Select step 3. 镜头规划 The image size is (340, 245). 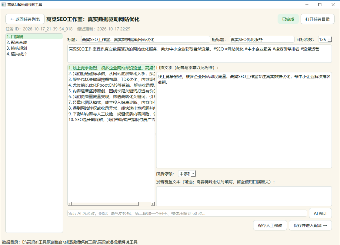pos(34,48)
